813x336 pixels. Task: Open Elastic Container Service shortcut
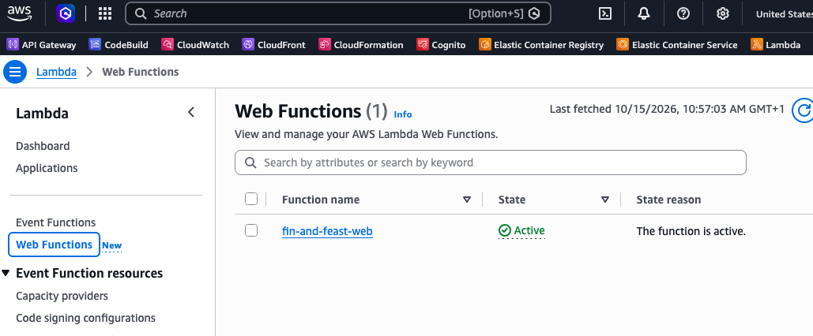coord(677,44)
